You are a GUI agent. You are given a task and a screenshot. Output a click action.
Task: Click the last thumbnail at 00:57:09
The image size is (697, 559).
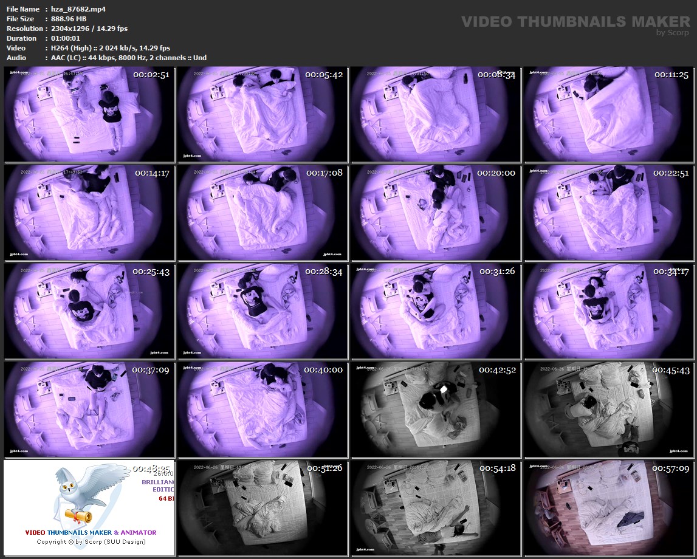pyautogui.click(x=608, y=509)
